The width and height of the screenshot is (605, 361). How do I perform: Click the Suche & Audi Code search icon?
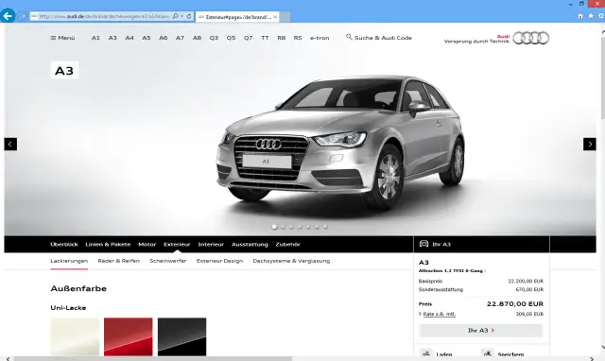349,37
